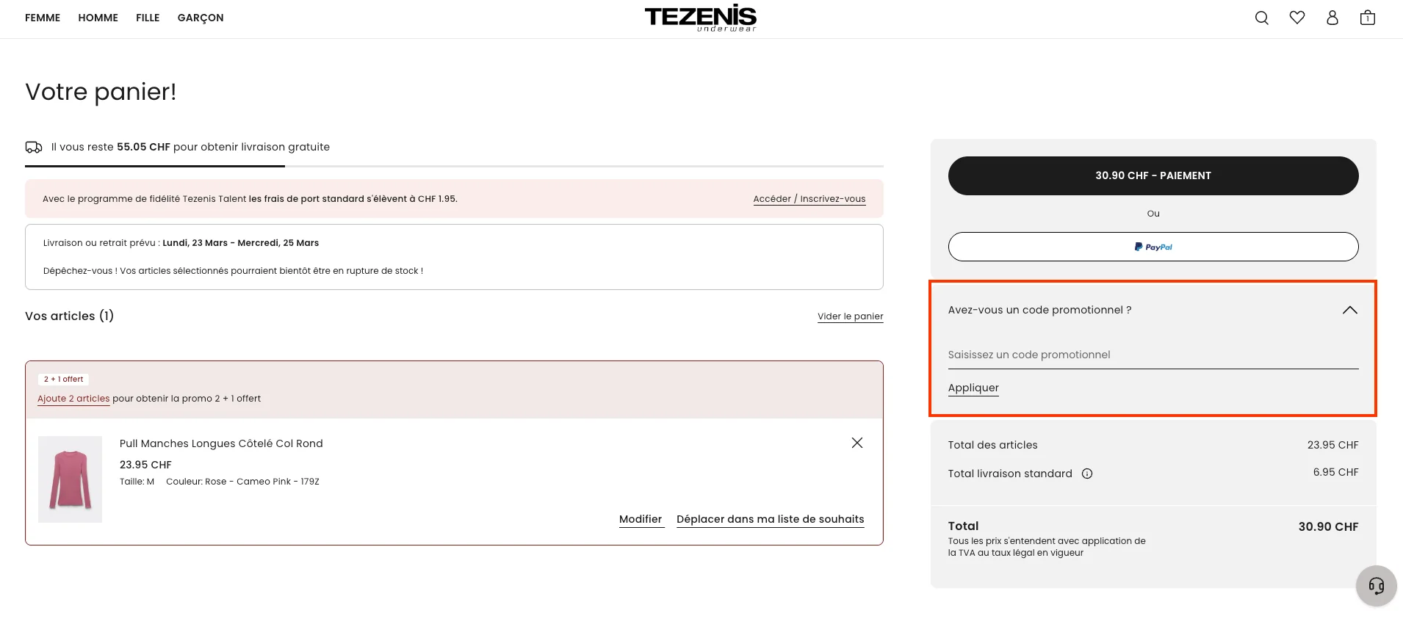Click the PayPal payment option
This screenshot has height=638, width=1403.
(1153, 247)
